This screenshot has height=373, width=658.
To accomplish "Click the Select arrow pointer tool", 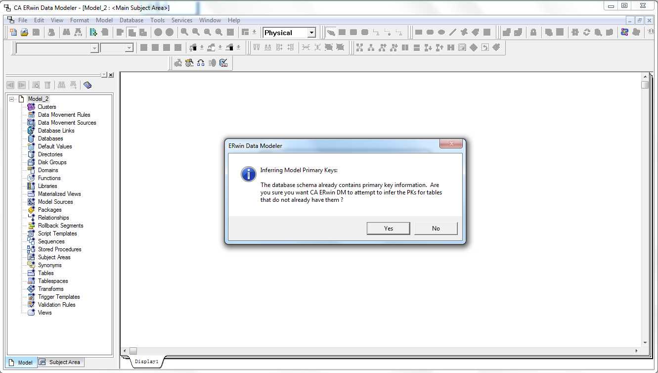I will [x=331, y=32].
